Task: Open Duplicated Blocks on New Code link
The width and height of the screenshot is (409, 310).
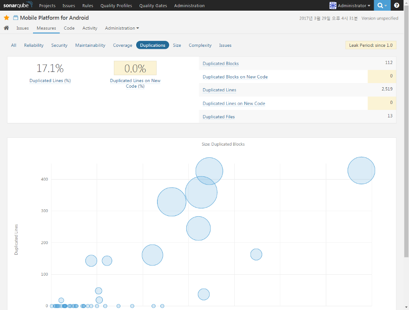Action: [235, 77]
